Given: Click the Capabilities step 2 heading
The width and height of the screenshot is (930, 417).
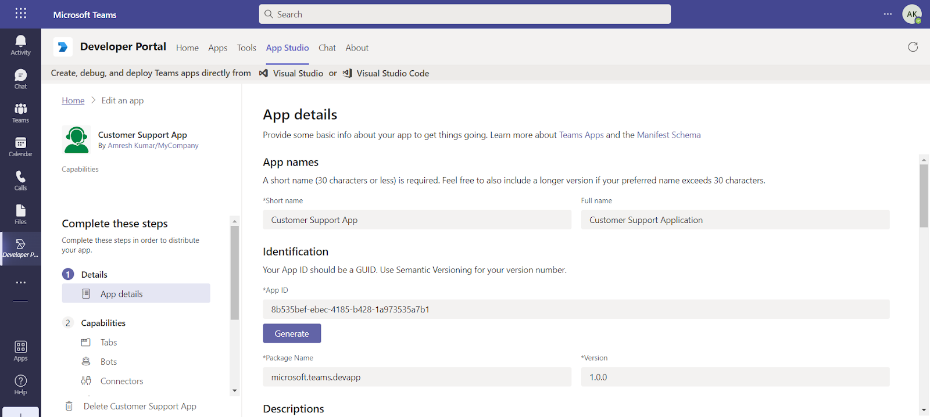Looking at the screenshot, I should [x=103, y=323].
